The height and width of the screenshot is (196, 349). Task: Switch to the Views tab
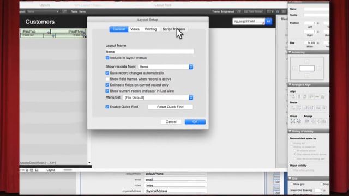(135, 29)
